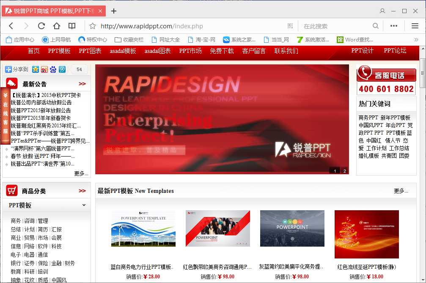Click the page vertical scrollbar thumb

[423, 73]
